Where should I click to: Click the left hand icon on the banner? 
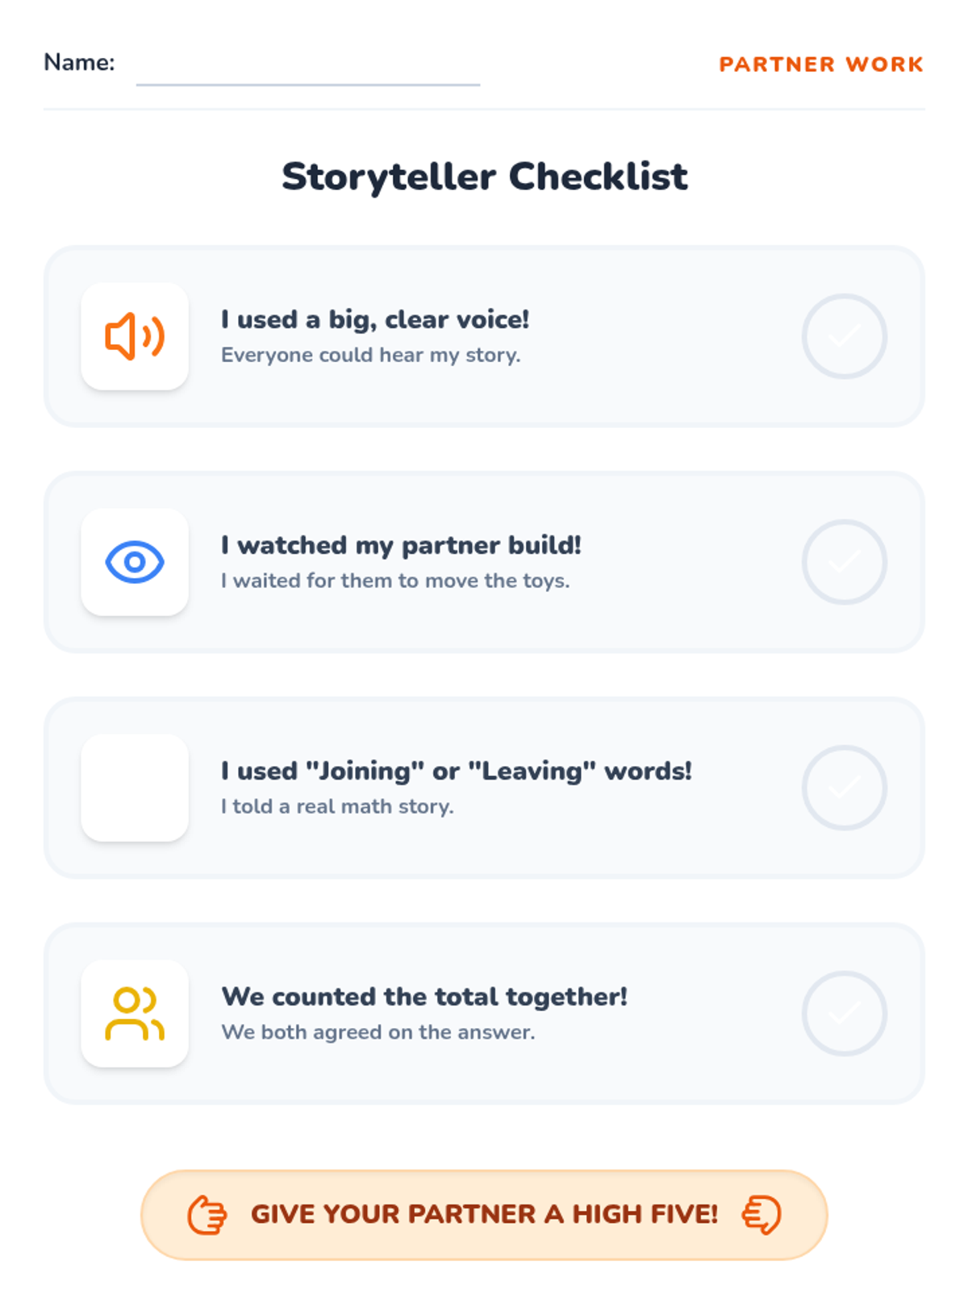click(x=207, y=1215)
